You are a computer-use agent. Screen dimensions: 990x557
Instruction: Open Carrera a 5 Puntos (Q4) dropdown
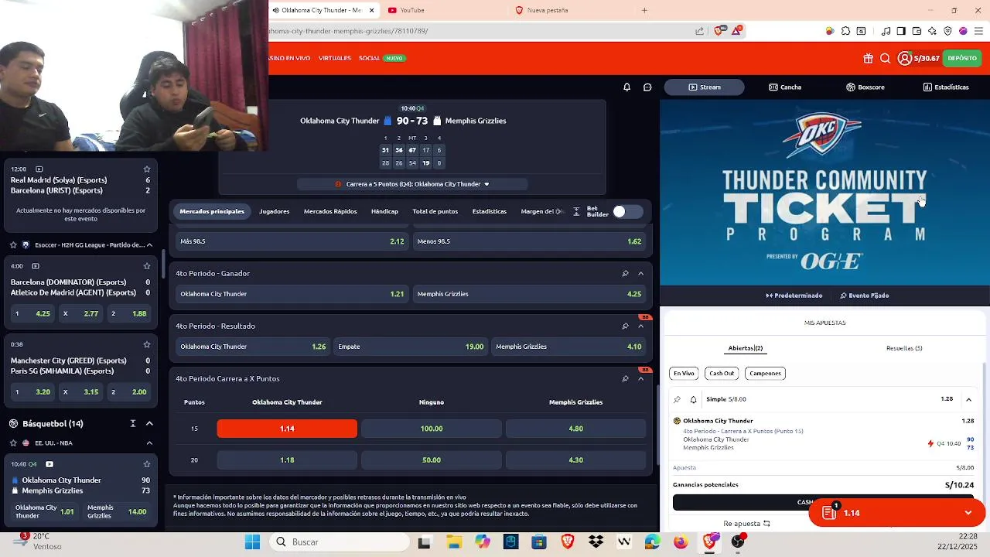tap(412, 184)
